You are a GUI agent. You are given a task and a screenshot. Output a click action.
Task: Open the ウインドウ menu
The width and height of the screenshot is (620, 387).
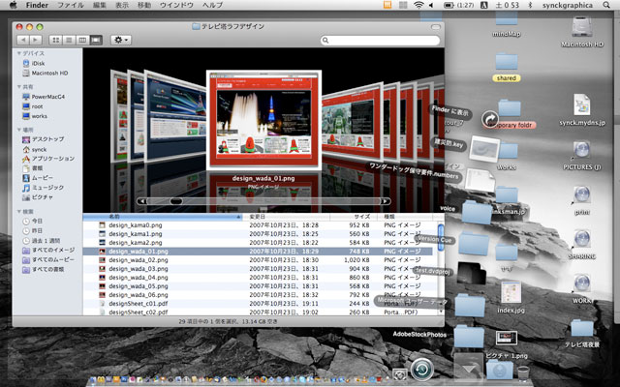pos(176,5)
